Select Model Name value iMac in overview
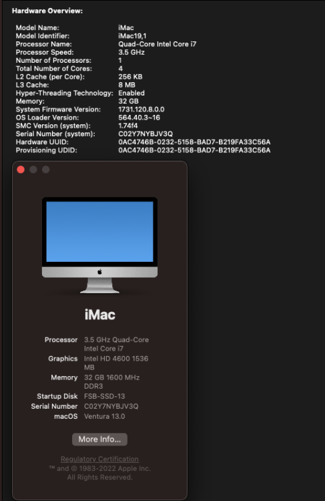This screenshot has width=325, height=501. (126, 28)
